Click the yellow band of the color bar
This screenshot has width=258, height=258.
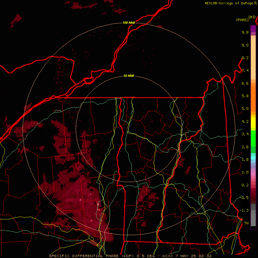tap(253, 123)
